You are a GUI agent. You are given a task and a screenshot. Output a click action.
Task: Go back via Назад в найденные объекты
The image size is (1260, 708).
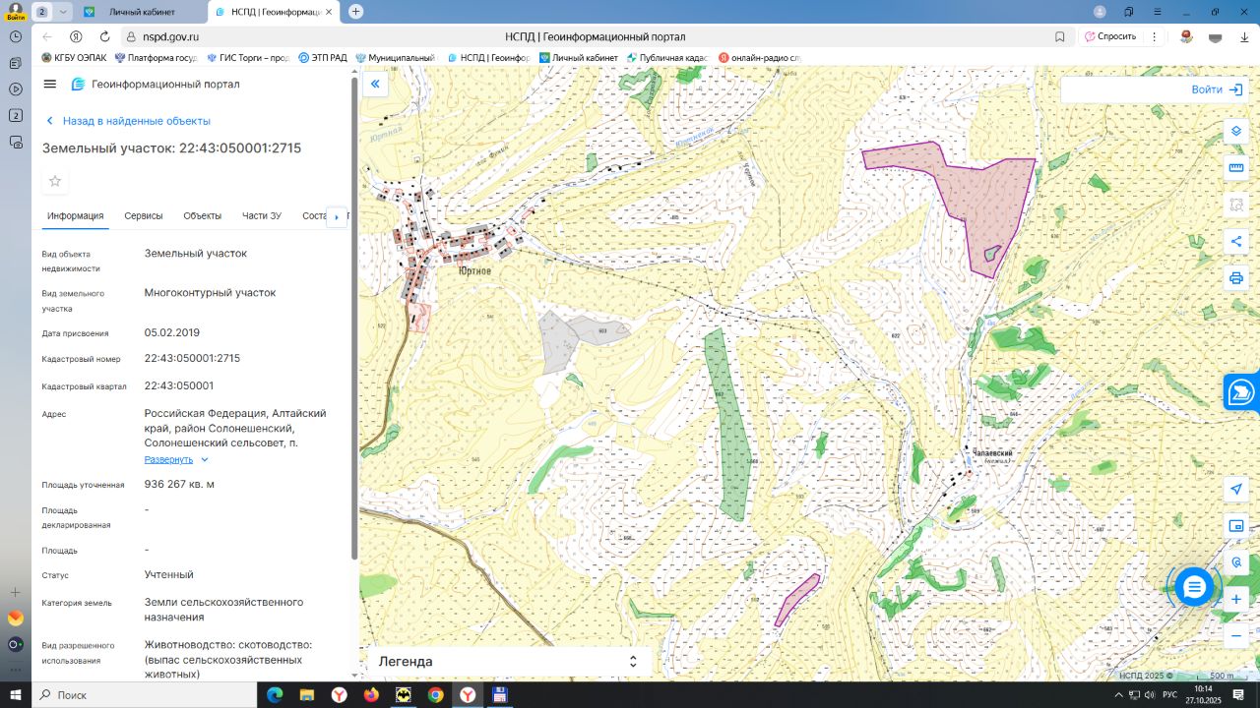[x=128, y=121]
